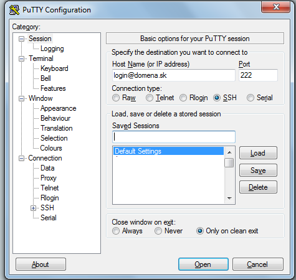Open the Colours settings page
This screenshot has height=280, width=296.
coord(51,148)
